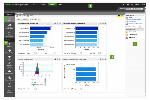Image resolution: width=150 pixels, height=100 pixels.
Task: Click the Data Loss Prevention legend swatch
Action: click(32, 84)
